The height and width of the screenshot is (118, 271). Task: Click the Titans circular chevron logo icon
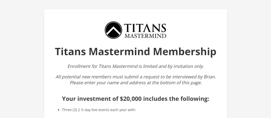tap(113, 30)
